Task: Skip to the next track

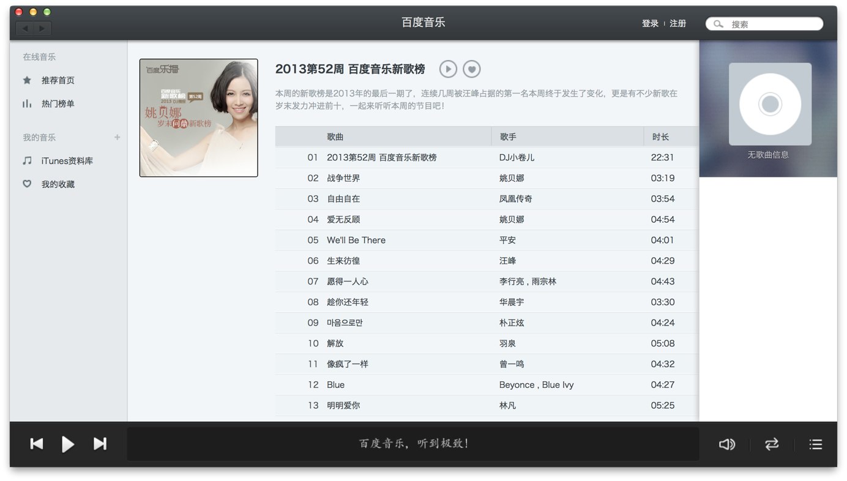Action: coord(99,444)
